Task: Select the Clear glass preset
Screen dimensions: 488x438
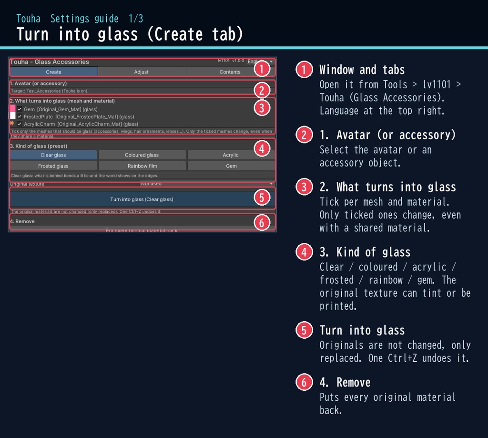Action: coord(53,155)
